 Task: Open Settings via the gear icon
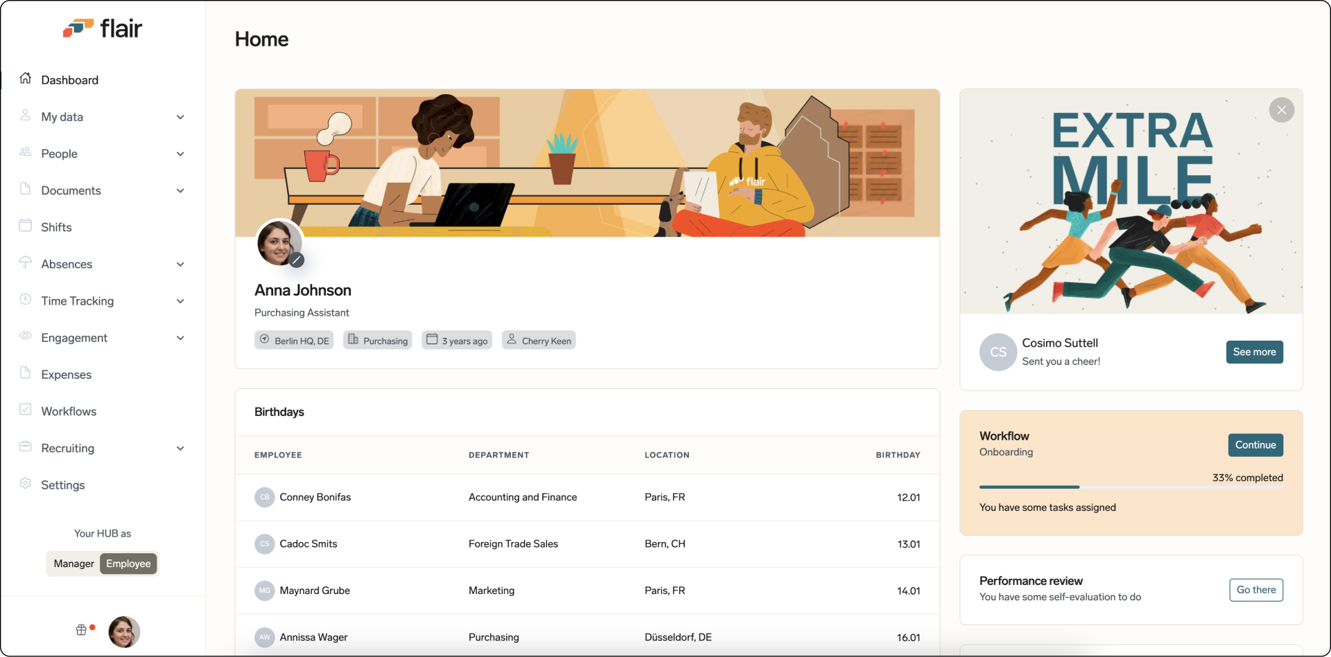click(26, 485)
